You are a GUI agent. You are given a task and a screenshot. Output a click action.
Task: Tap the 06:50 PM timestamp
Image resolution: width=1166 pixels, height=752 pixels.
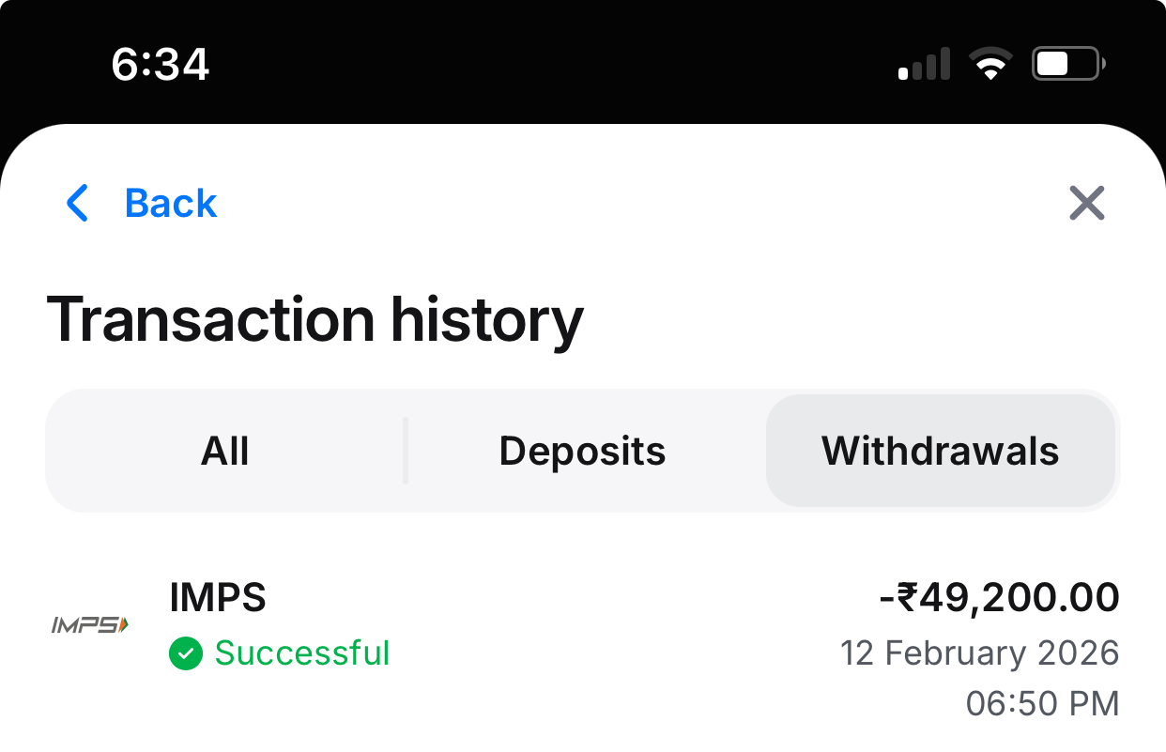point(1042,703)
